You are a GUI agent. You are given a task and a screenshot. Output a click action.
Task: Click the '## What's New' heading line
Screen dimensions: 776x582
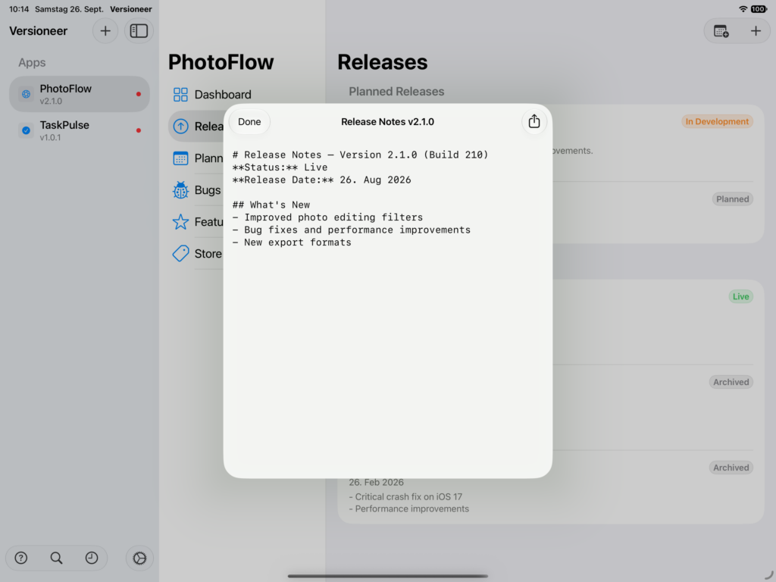coord(271,205)
